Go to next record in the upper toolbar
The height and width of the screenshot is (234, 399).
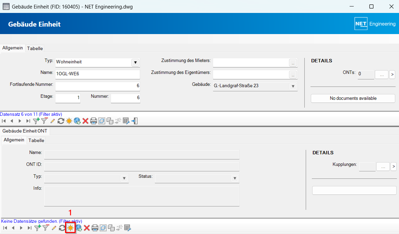[x=20, y=121]
